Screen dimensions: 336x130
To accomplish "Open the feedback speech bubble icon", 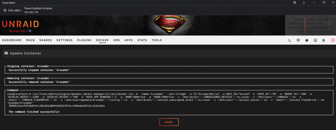I will (x=298, y=40).
